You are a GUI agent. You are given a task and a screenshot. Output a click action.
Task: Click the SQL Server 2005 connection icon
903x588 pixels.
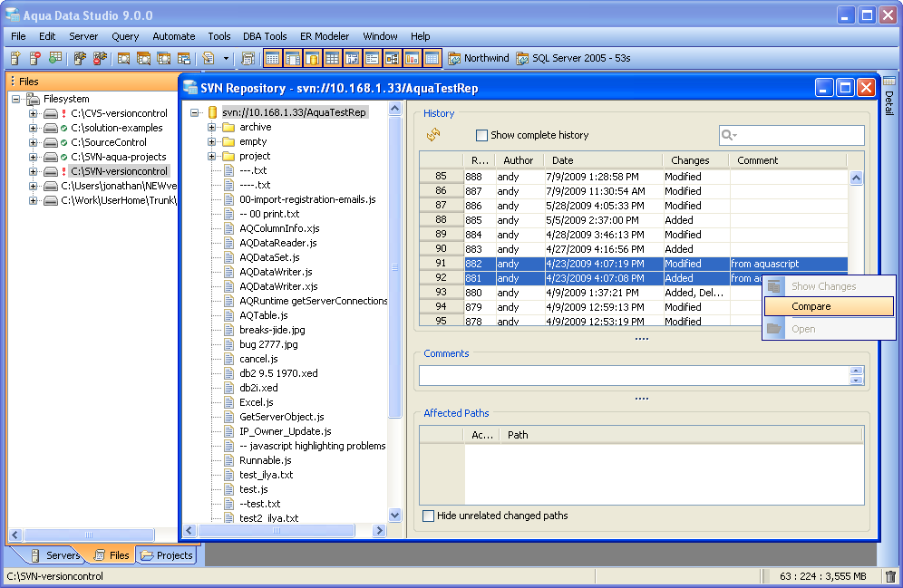coord(522,59)
